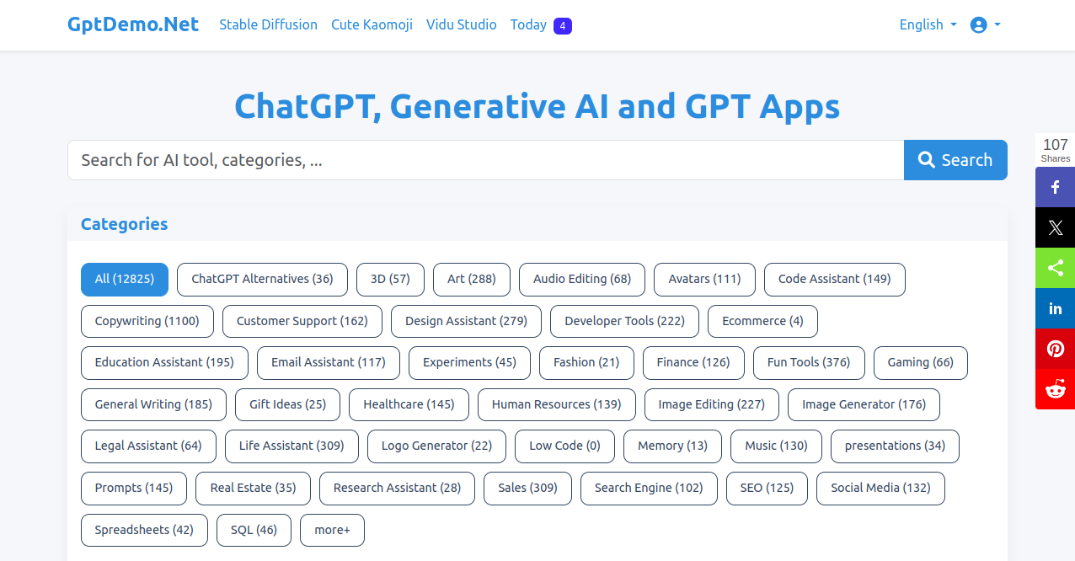The height and width of the screenshot is (561, 1075).
Task: Open the English language dropdown
Action: click(x=928, y=25)
